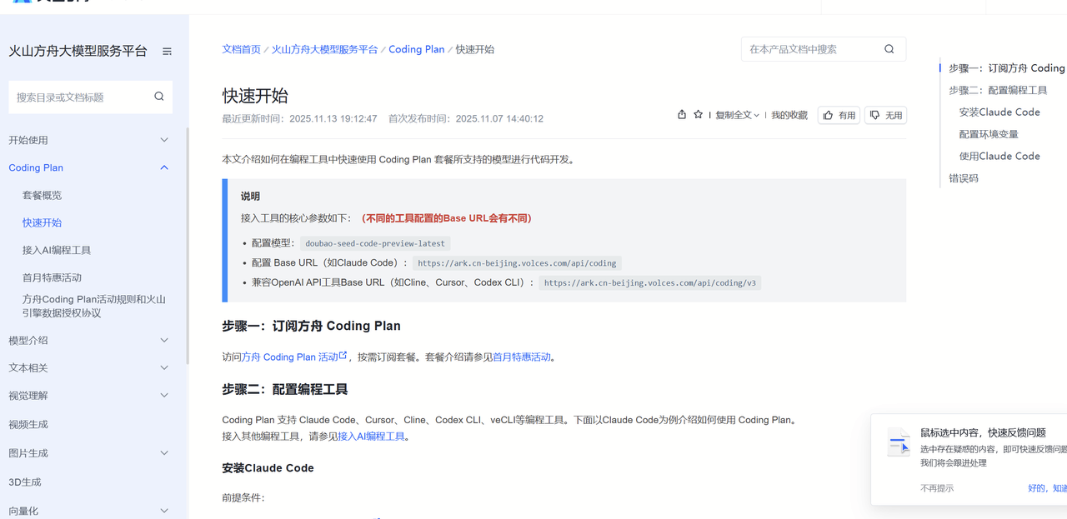This screenshot has height=519, width=1067.
Task: Jump to 步骤二：配置编程工具 in contents
Action: (x=998, y=90)
